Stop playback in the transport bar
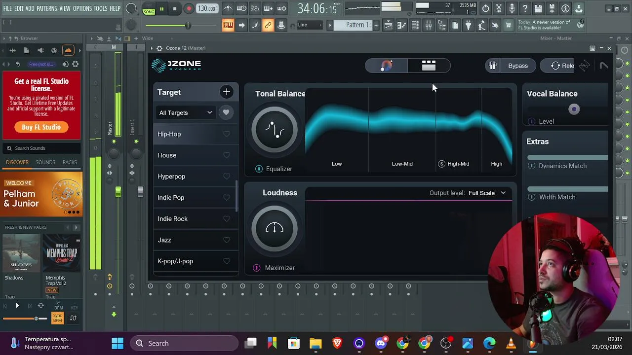 point(174,9)
